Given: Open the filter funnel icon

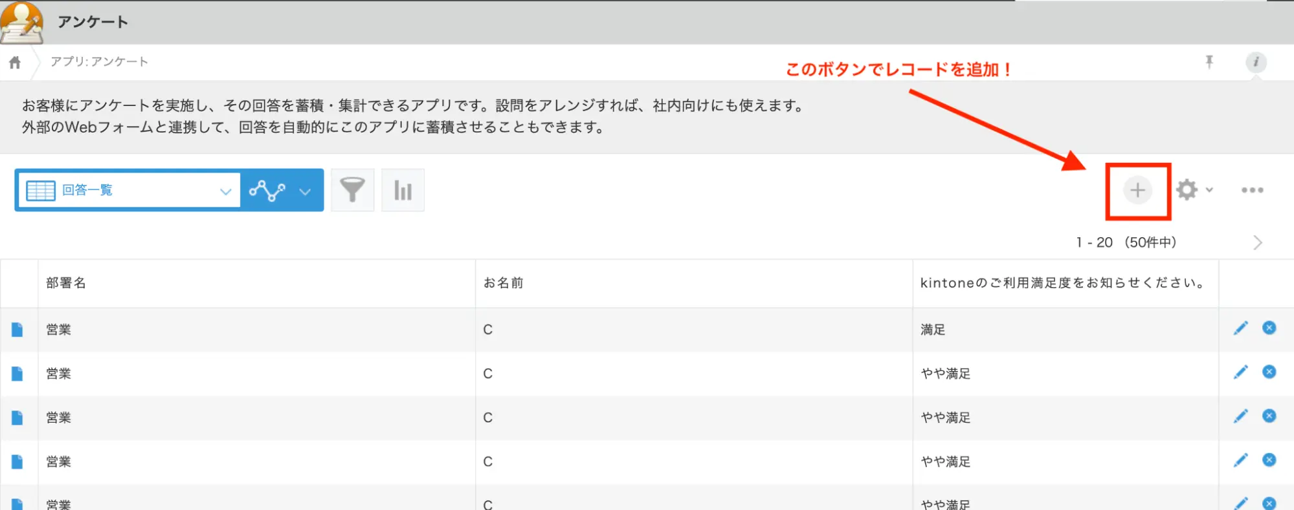Looking at the screenshot, I should point(352,190).
